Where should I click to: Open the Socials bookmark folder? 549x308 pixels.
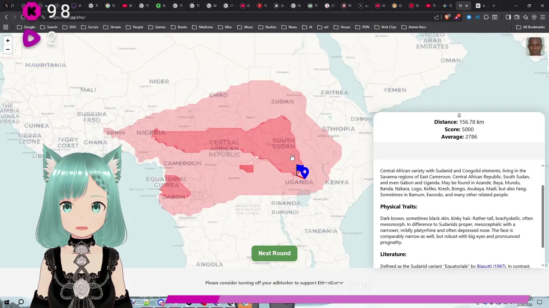[x=89, y=27]
